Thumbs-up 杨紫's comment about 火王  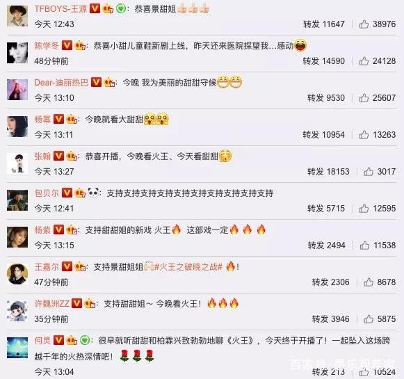[364, 245]
